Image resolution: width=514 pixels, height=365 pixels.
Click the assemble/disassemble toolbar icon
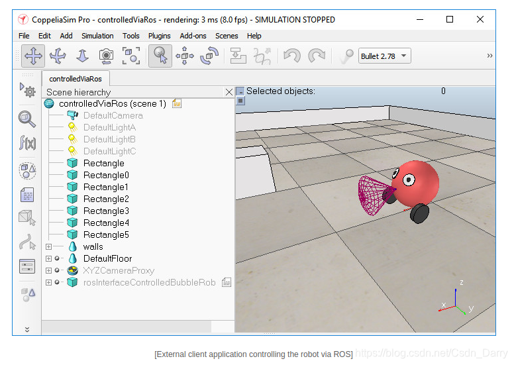click(x=238, y=56)
